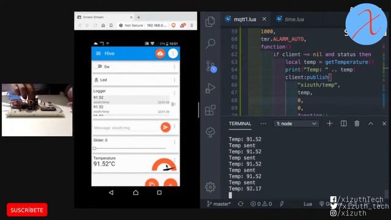Click the lightning icon in status bar

[x=282, y=204]
